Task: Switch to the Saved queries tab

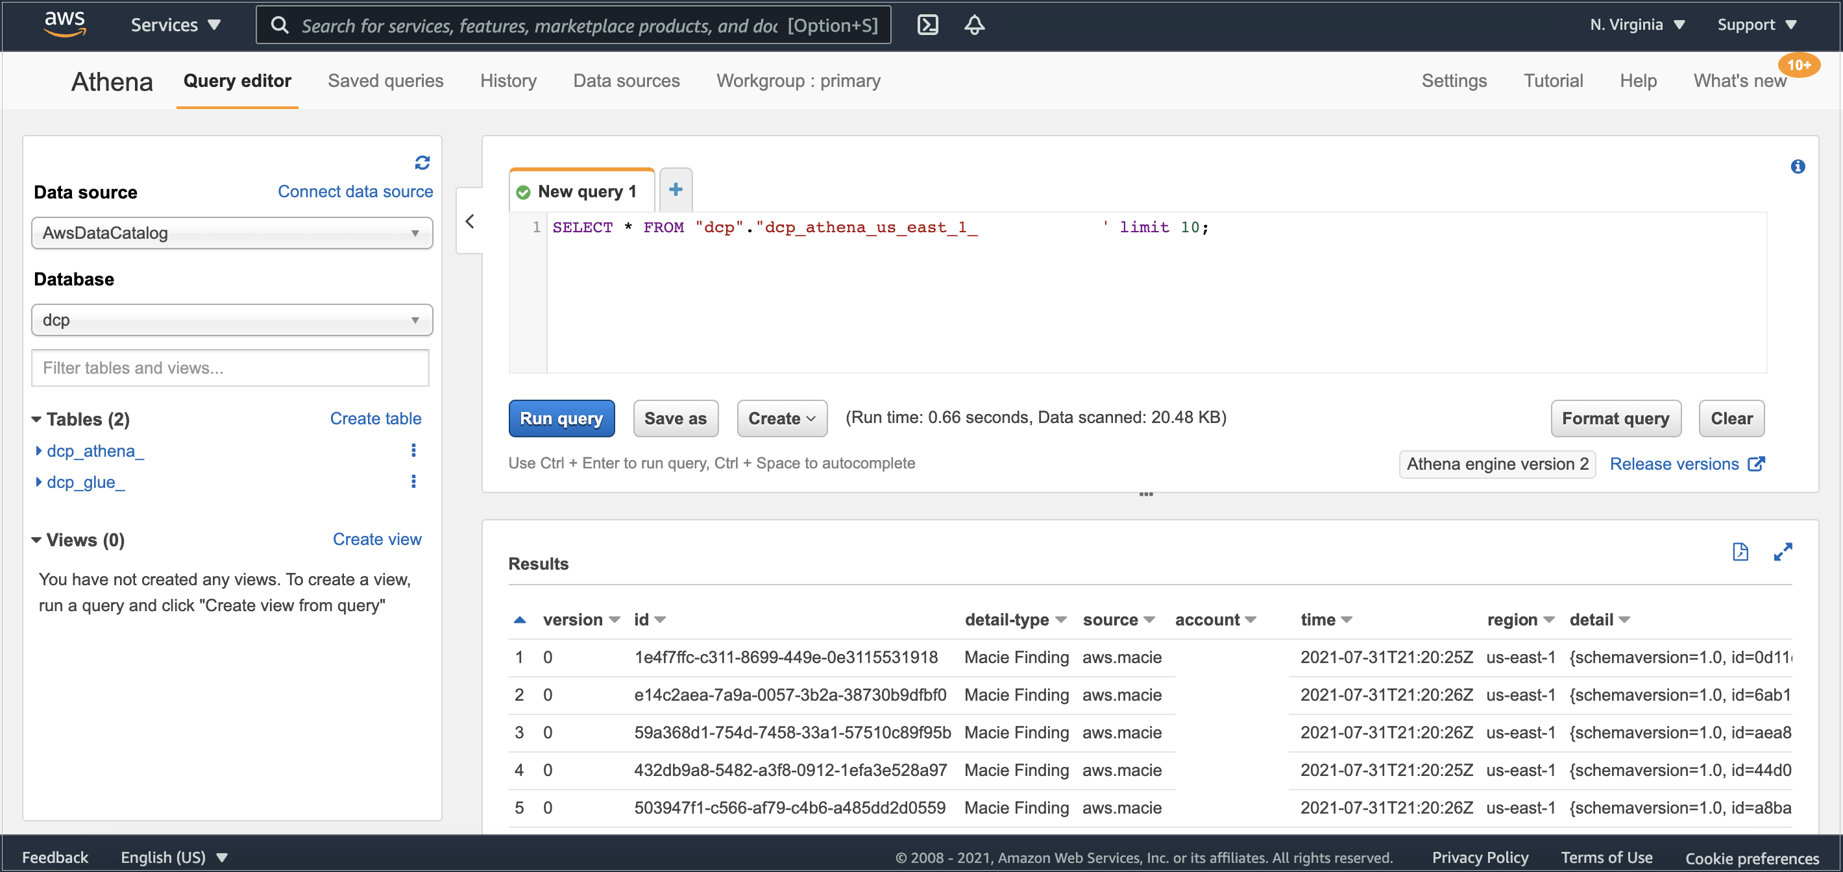Action: coord(385,81)
